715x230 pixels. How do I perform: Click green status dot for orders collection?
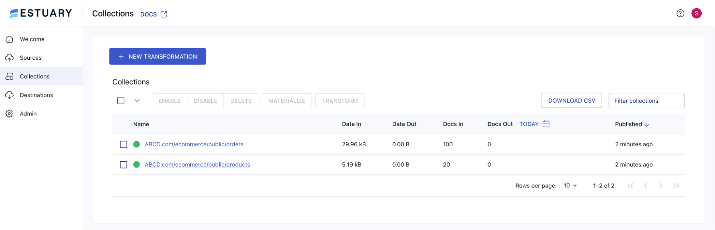click(x=136, y=144)
